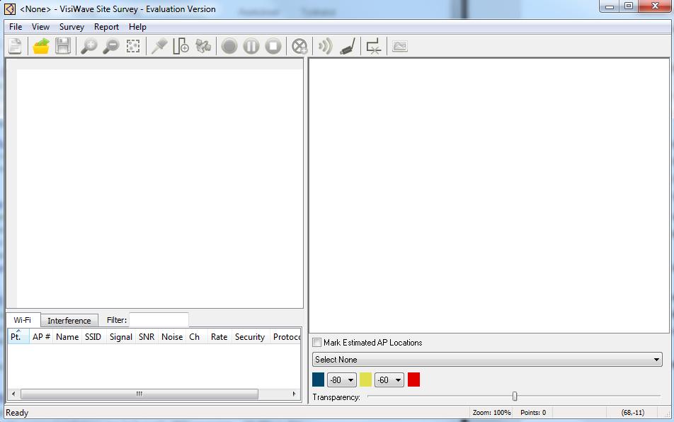
Task: Click the wireless signal waves icon
Action: pyautogui.click(x=326, y=46)
